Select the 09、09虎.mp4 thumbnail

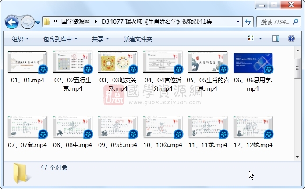click(x=118, y=127)
